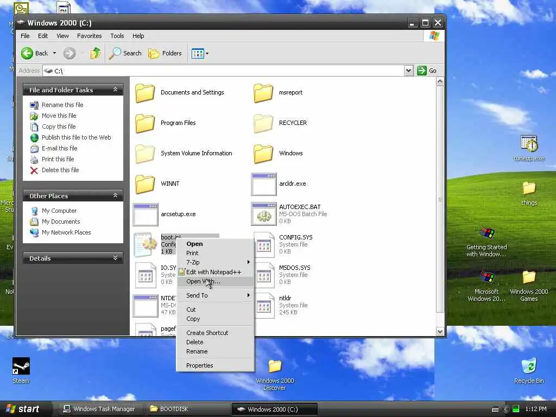Go up one folder level icon

click(95, 54)
